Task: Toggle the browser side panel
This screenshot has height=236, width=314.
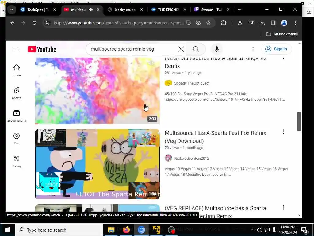Action: coord(273,23)
